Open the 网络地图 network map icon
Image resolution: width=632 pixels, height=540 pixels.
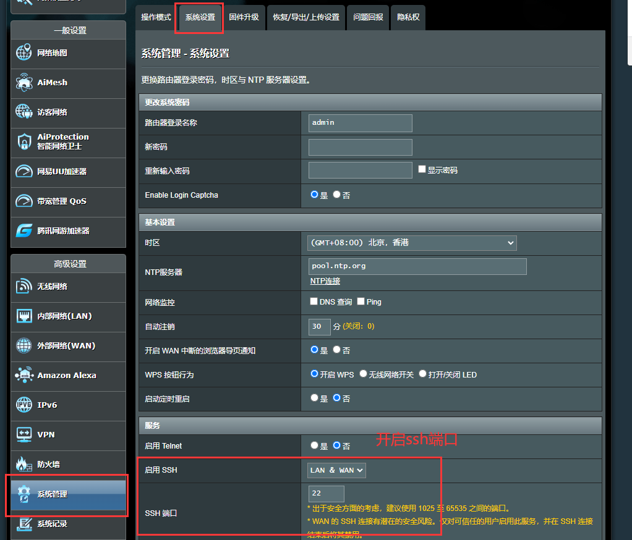[x=23, y=53]
